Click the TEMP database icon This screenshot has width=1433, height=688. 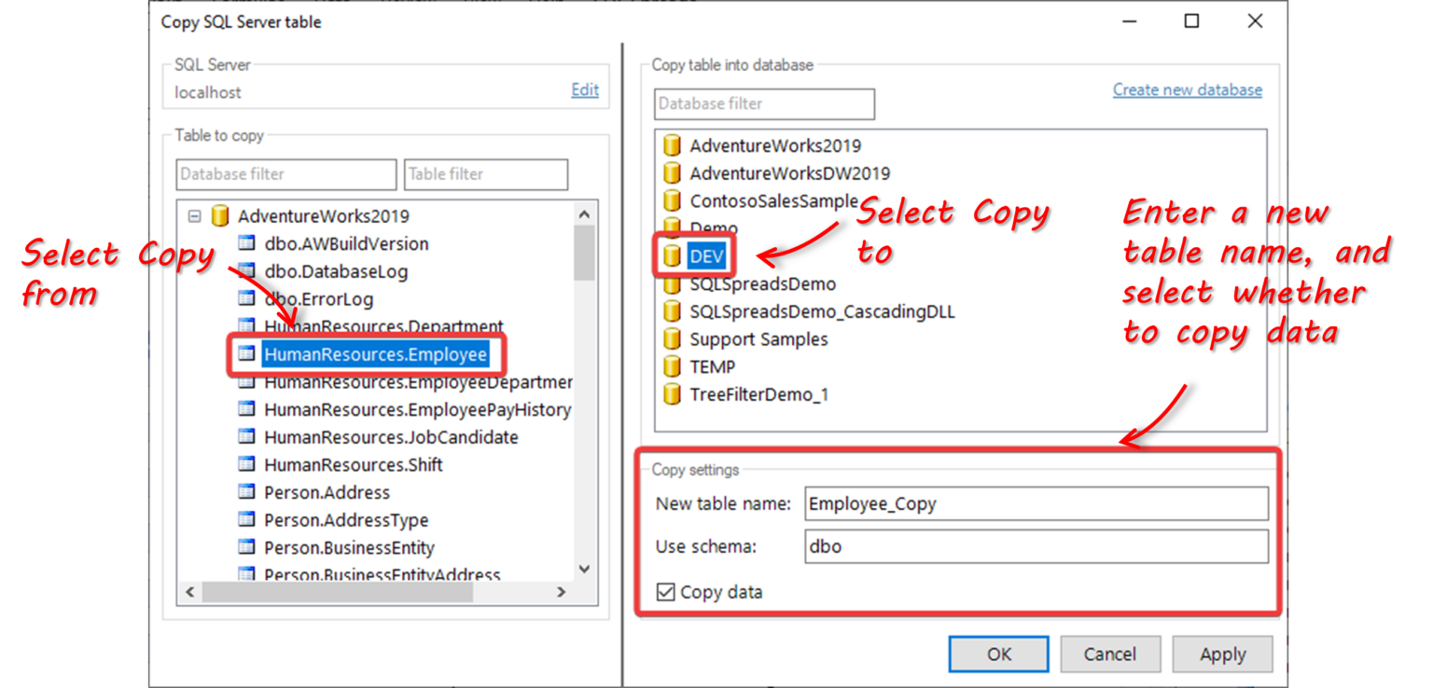[x=672, y=367]
